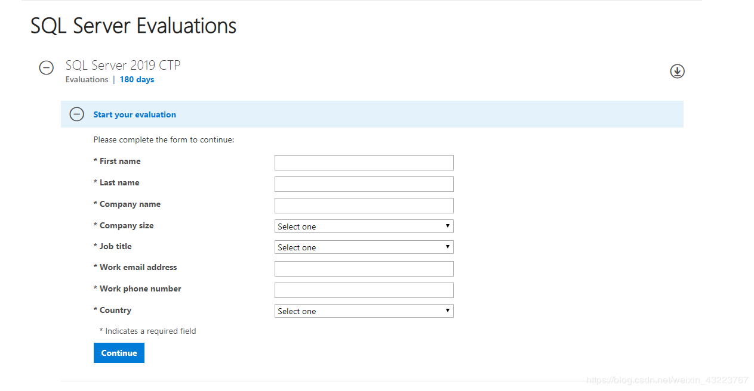Click the SQL Server Evaluations page heading

point(134,26)
